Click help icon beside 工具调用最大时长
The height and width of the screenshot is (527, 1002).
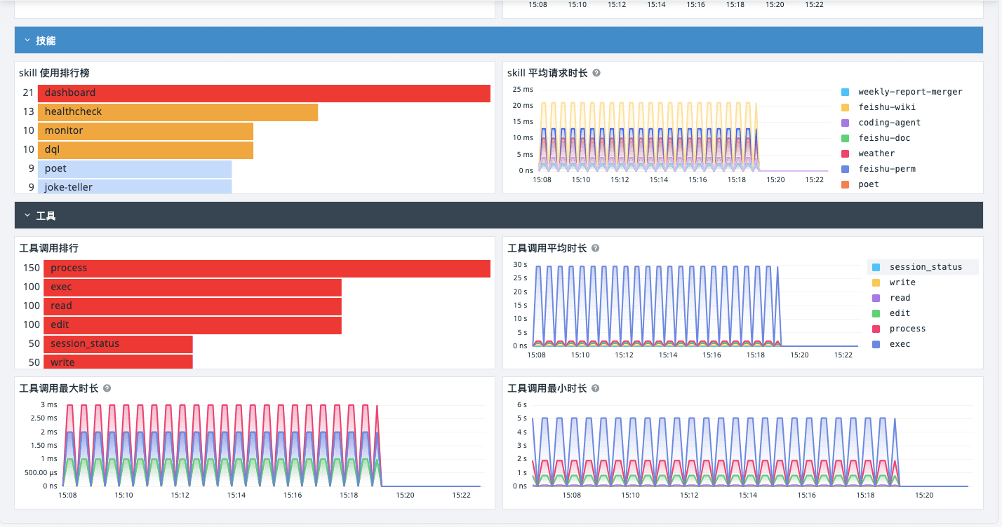pos(107,388)
